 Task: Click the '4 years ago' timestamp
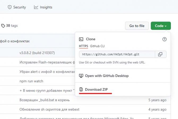[157, 109]
